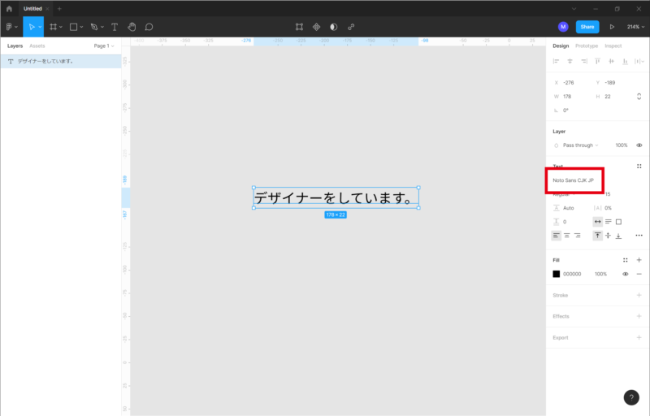Toggle layer visibility eye icon
650x416 pixels.
click(x=639, y=145)
